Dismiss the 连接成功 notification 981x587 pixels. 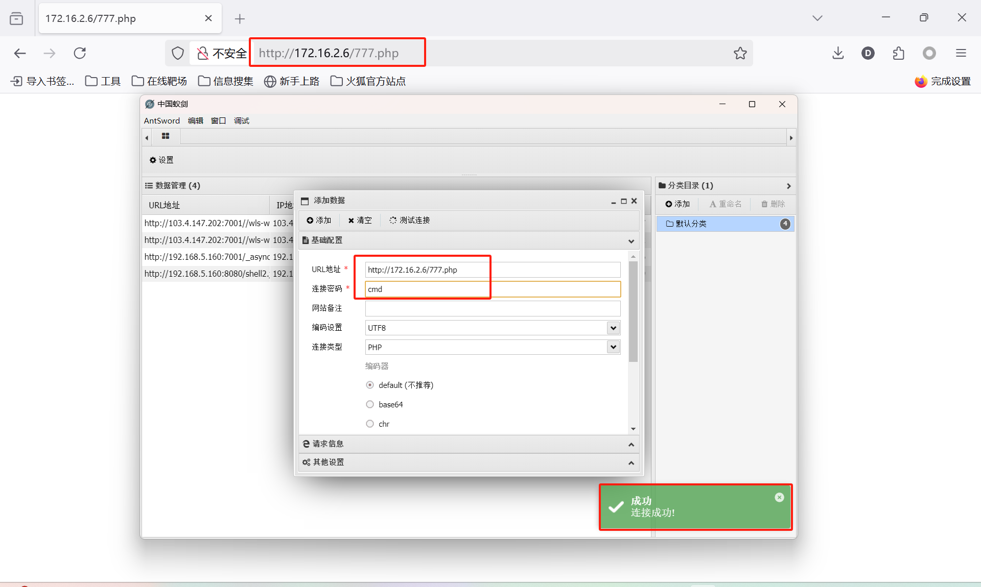[x=779, y=497]
